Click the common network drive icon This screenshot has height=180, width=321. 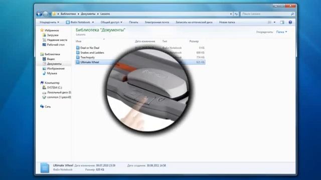(x=44, y=97)
